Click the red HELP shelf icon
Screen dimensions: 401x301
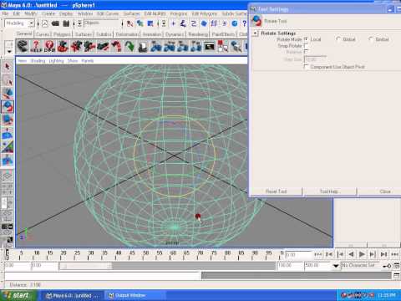point(36,46)
